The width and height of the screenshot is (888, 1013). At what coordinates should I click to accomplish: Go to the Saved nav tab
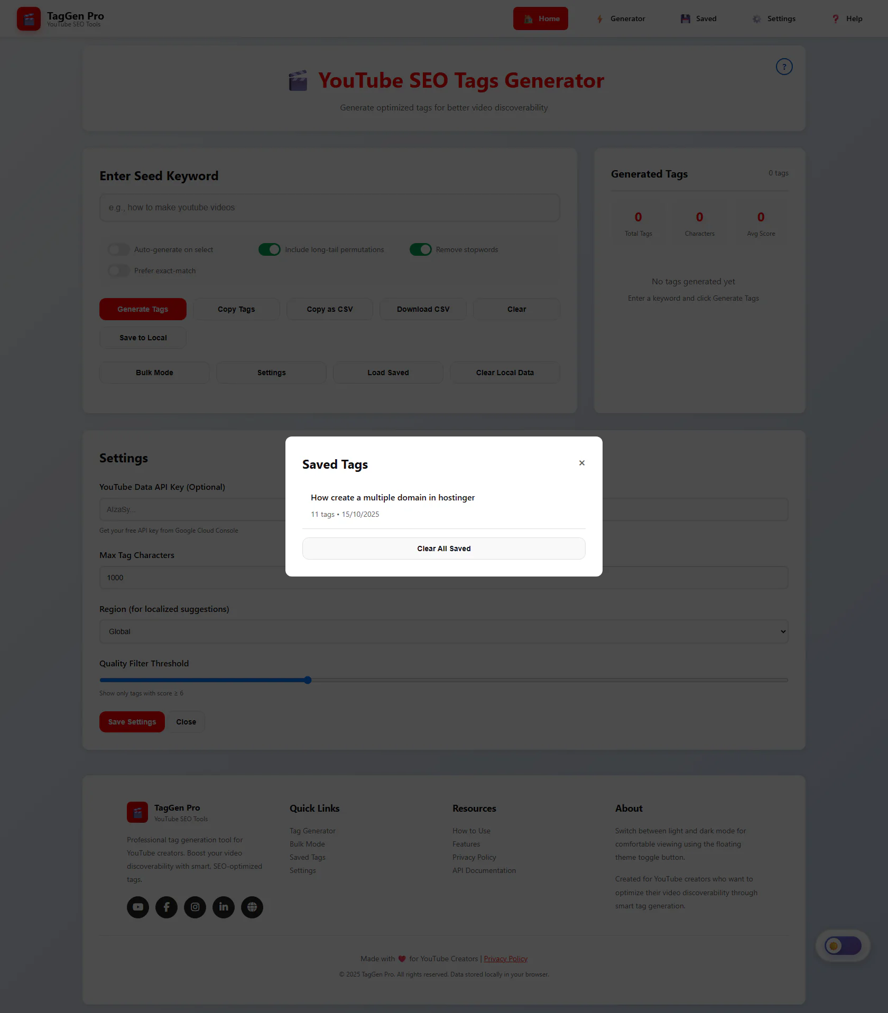click(698, 18)
